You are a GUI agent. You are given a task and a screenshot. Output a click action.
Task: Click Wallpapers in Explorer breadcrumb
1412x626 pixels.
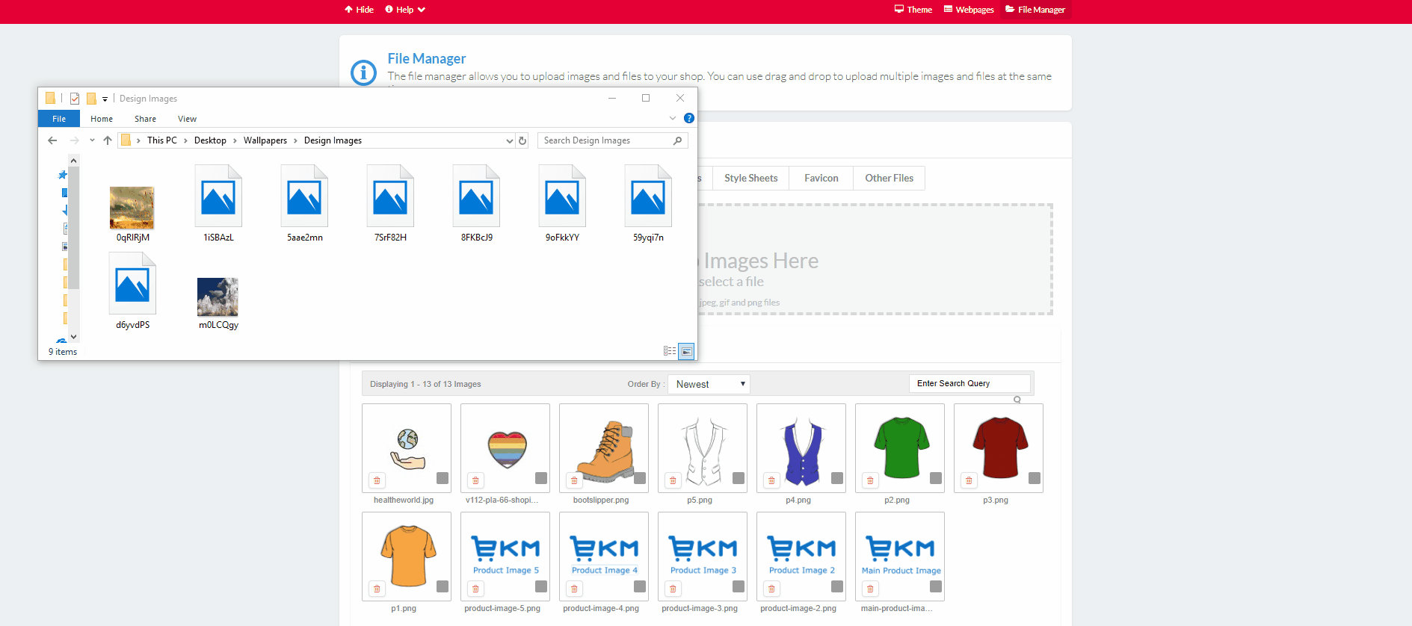[265, 140]
